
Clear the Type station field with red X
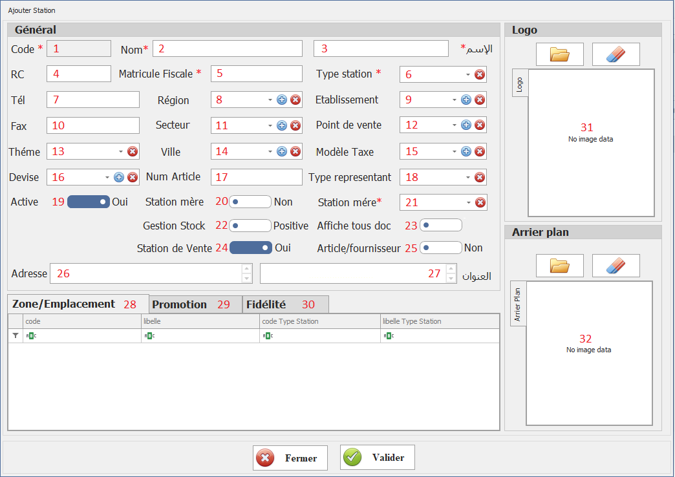click(x=480, y=74)
